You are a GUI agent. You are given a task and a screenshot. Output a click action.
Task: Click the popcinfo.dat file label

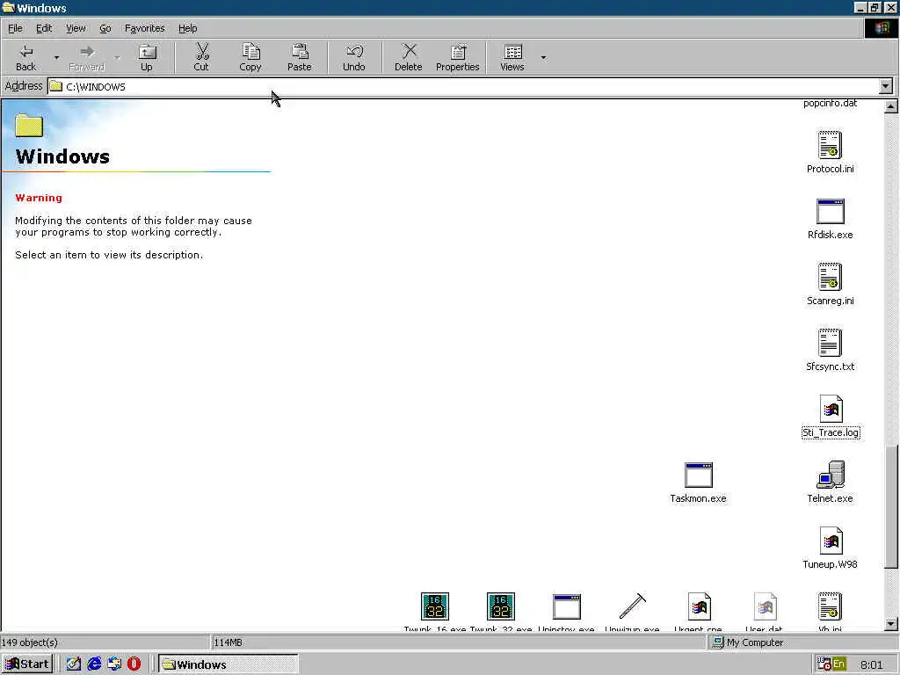click(830, 104)
